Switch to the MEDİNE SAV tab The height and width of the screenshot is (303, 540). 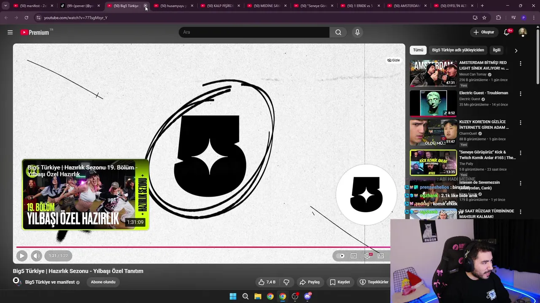[267, 6]
